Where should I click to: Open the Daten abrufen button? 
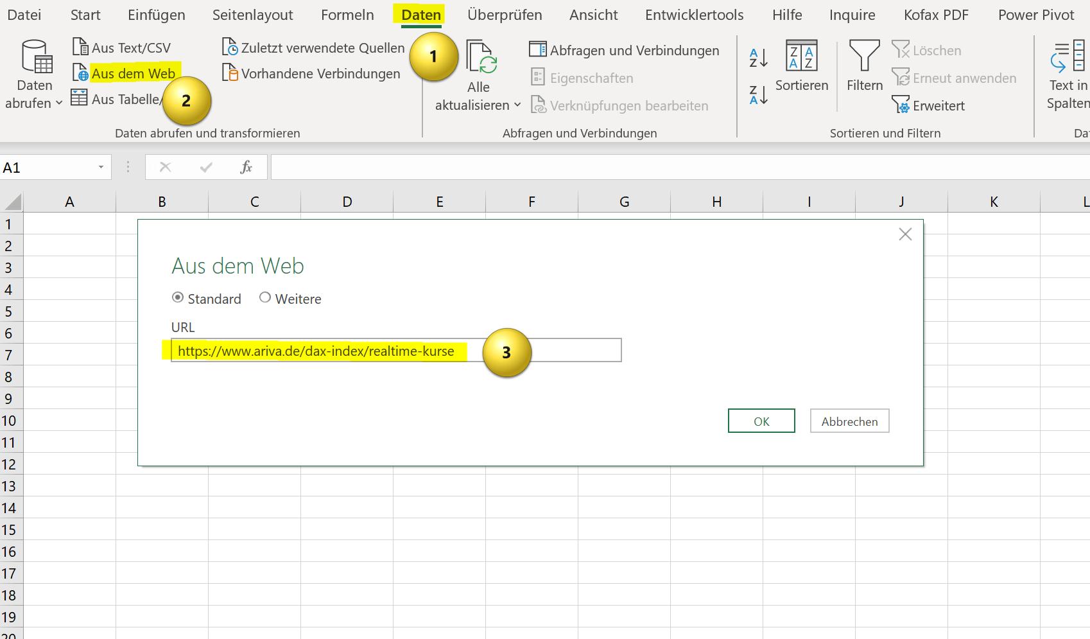tap(34, 74)
